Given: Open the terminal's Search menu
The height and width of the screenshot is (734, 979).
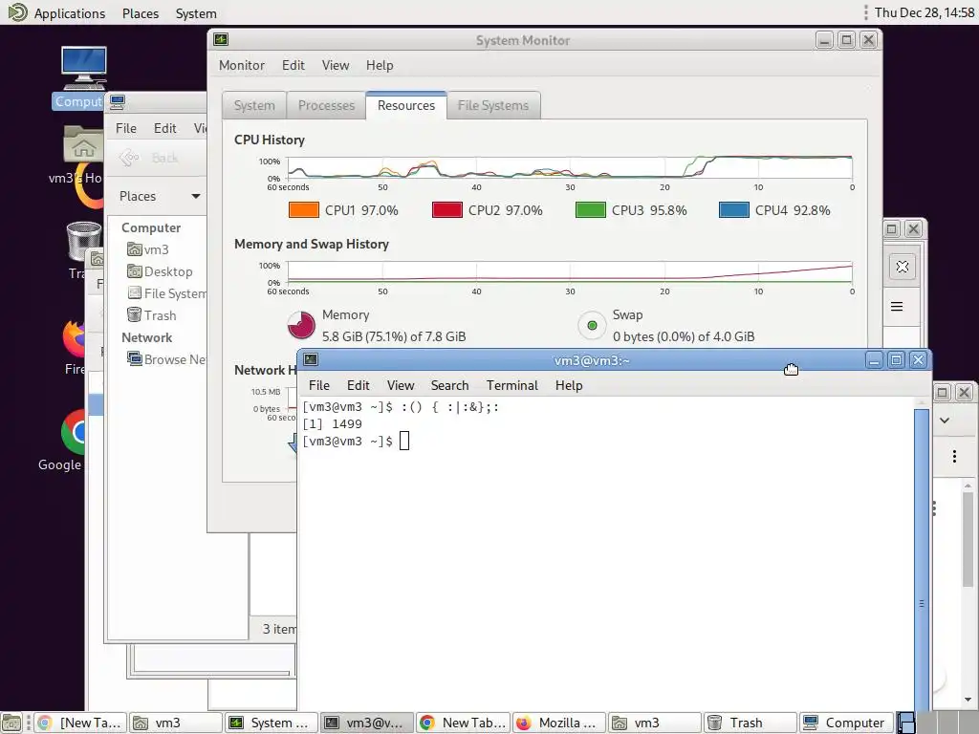Looking at the screenshot, I should pyautogui.click(x=449, y=385).
